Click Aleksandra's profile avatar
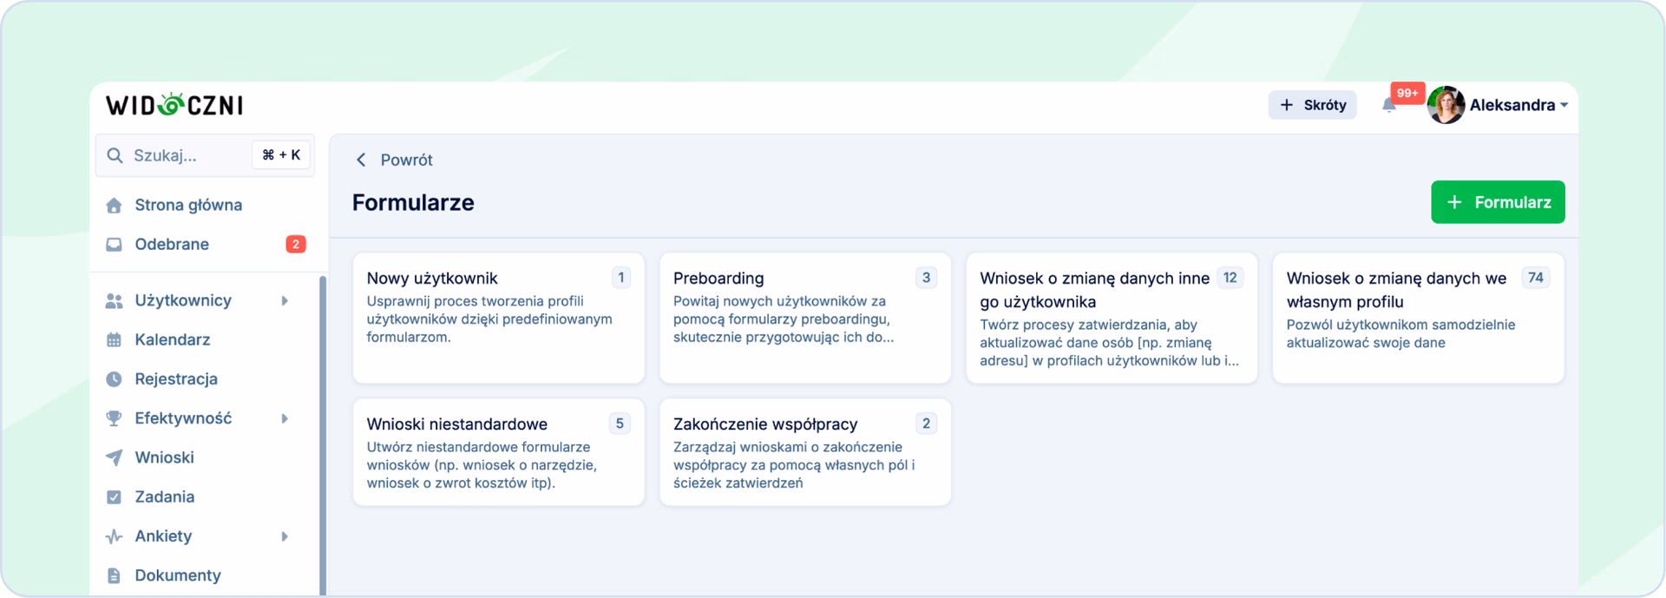Screen dimensions: 1666x598 click(1446, 105)
